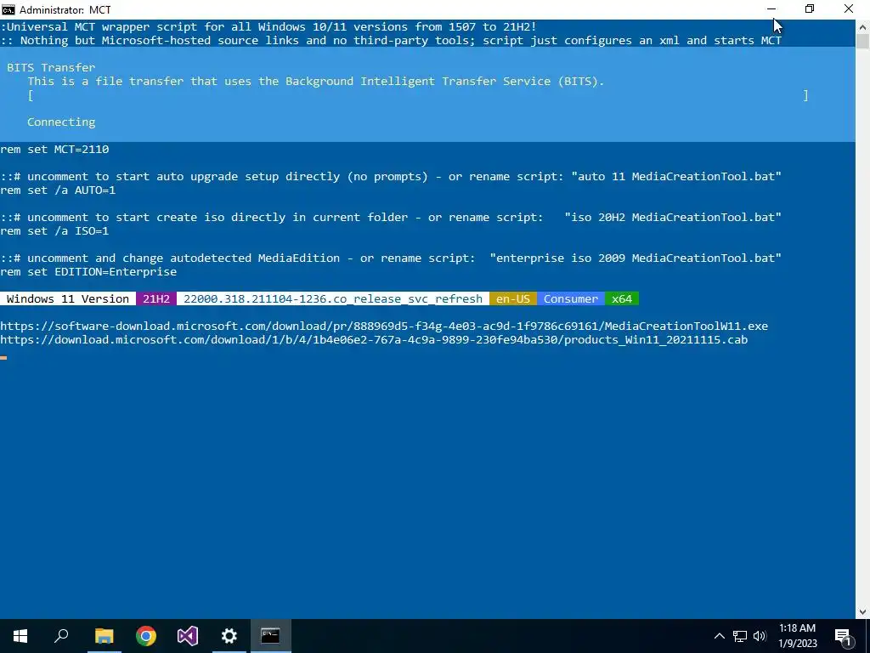
Task: Click the BITS description sentence
Action: tap(316, 82)
